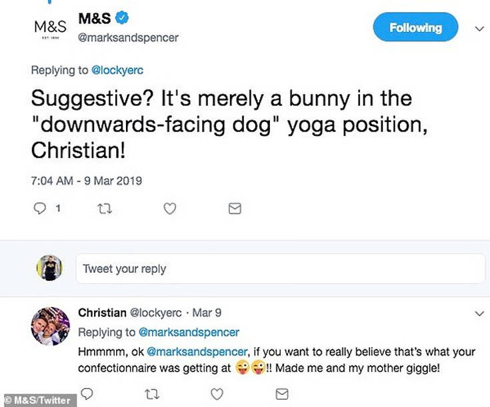Click @marksandspencer mention in Christian's tweet text
The height and width of the screenshot is (407, 490).
(200, 350)
